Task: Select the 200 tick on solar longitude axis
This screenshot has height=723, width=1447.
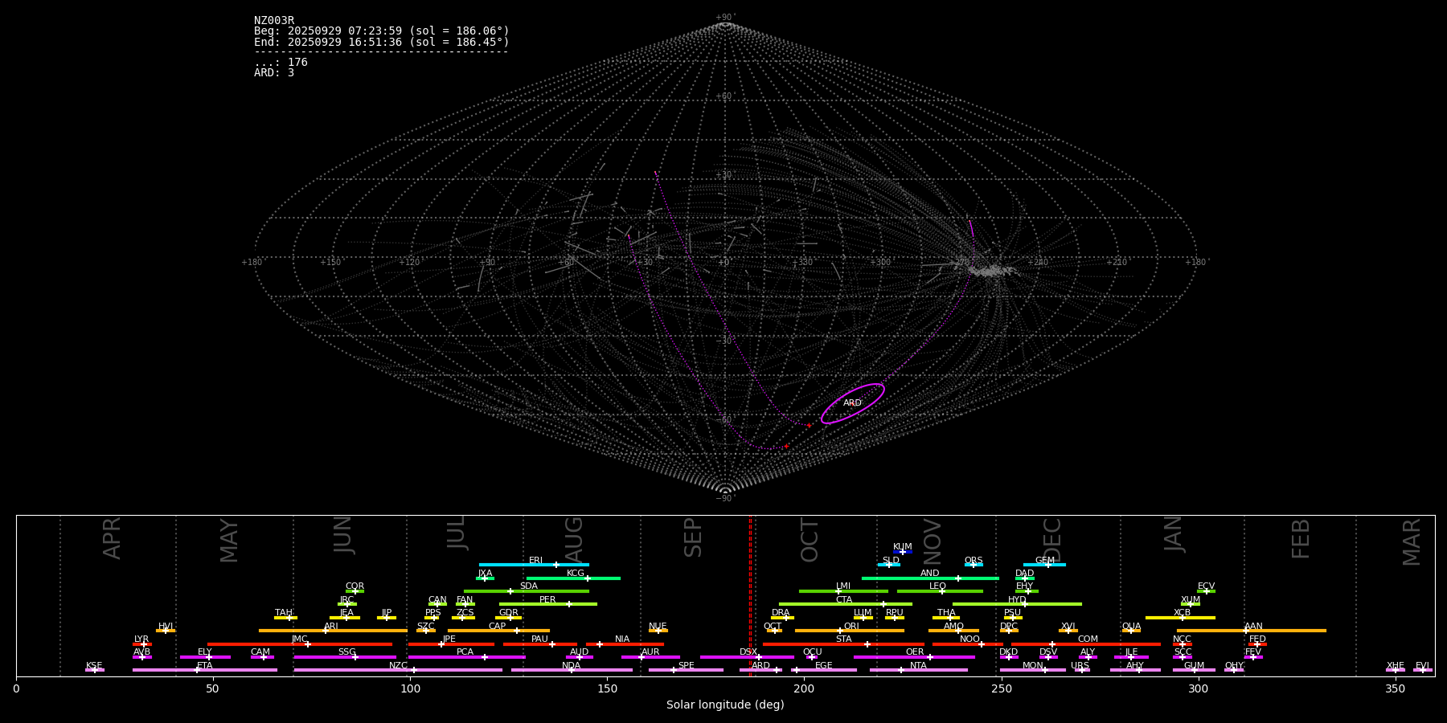Action: click(x=804, y=688)
